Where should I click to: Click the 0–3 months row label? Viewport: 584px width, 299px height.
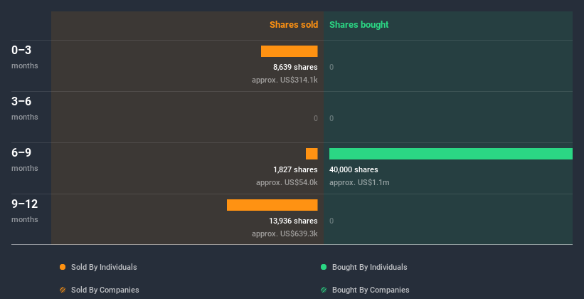pos(25,57)
